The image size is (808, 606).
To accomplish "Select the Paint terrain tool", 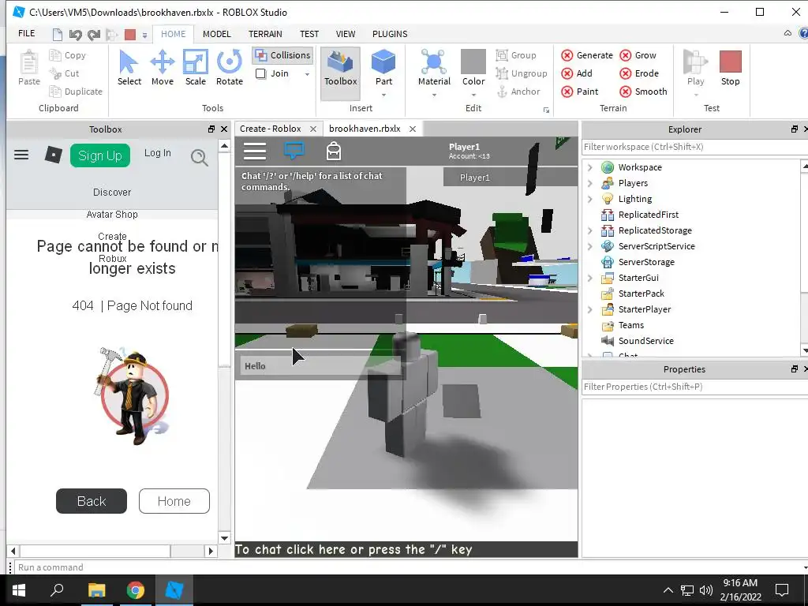I will (x=580, y=92).
